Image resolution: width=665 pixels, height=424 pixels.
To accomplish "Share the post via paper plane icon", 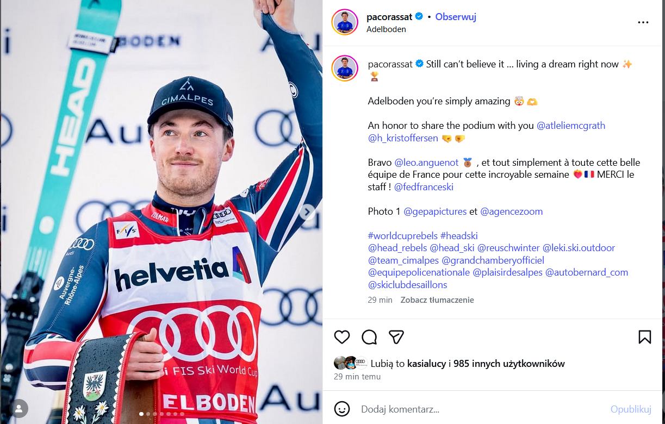I will coord(396,337).
